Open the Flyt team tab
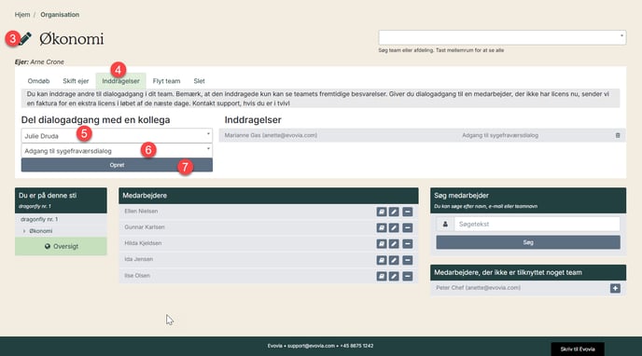 [x=166, y=81]
